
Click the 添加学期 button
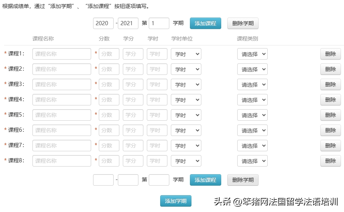point(175,201)
